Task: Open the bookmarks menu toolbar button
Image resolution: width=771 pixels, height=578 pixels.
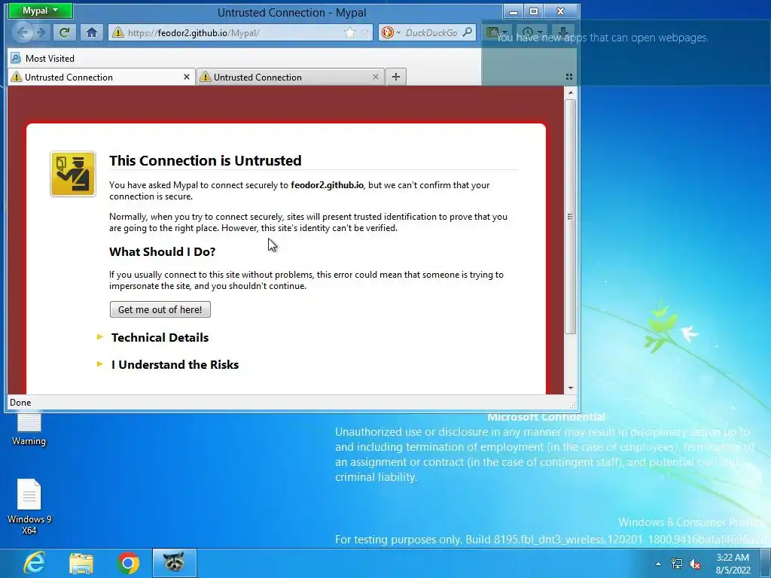Action: 496,32
